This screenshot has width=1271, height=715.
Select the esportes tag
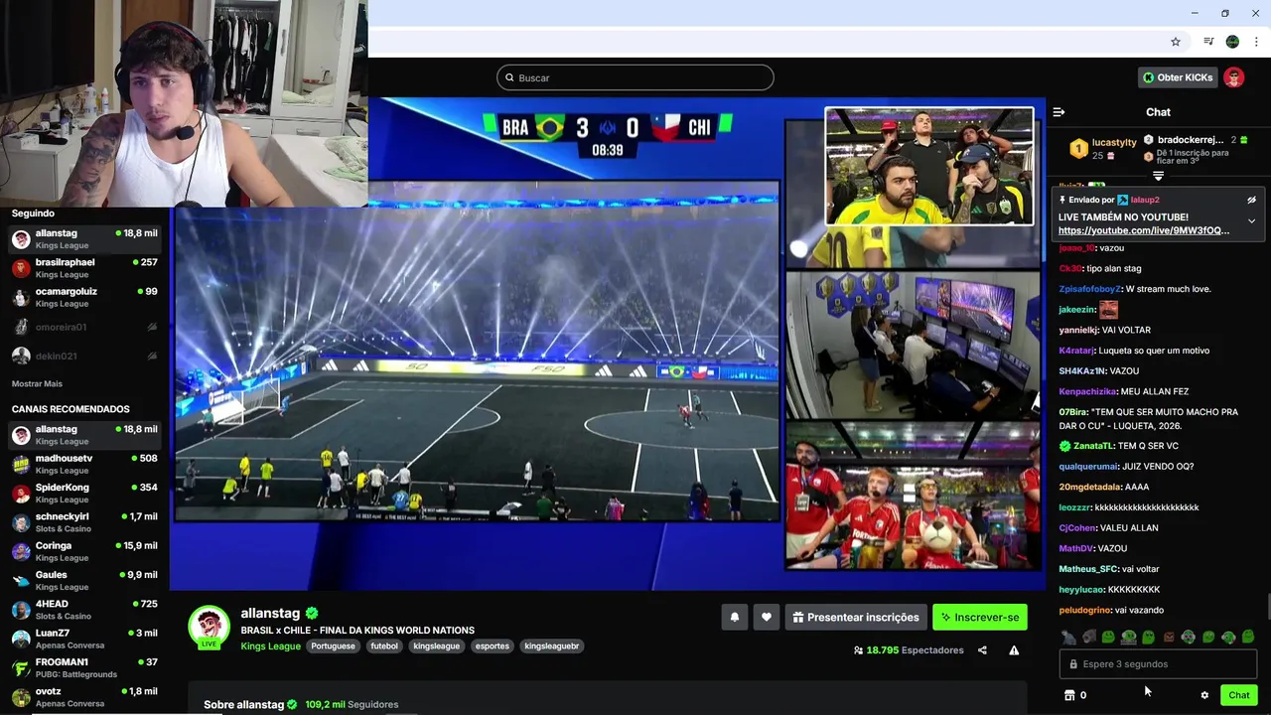pyautogui.click(x=493, y=646)
